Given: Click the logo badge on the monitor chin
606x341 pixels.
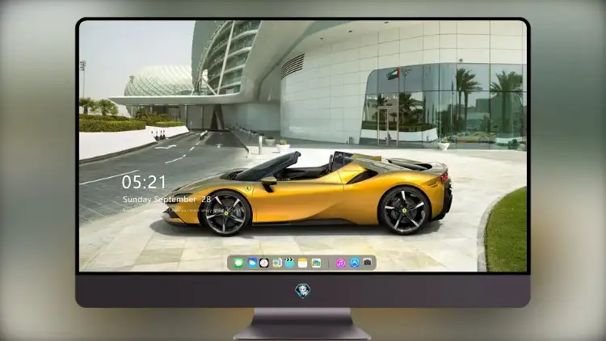Looking at the screenshot, I should (x=303, y=291).
